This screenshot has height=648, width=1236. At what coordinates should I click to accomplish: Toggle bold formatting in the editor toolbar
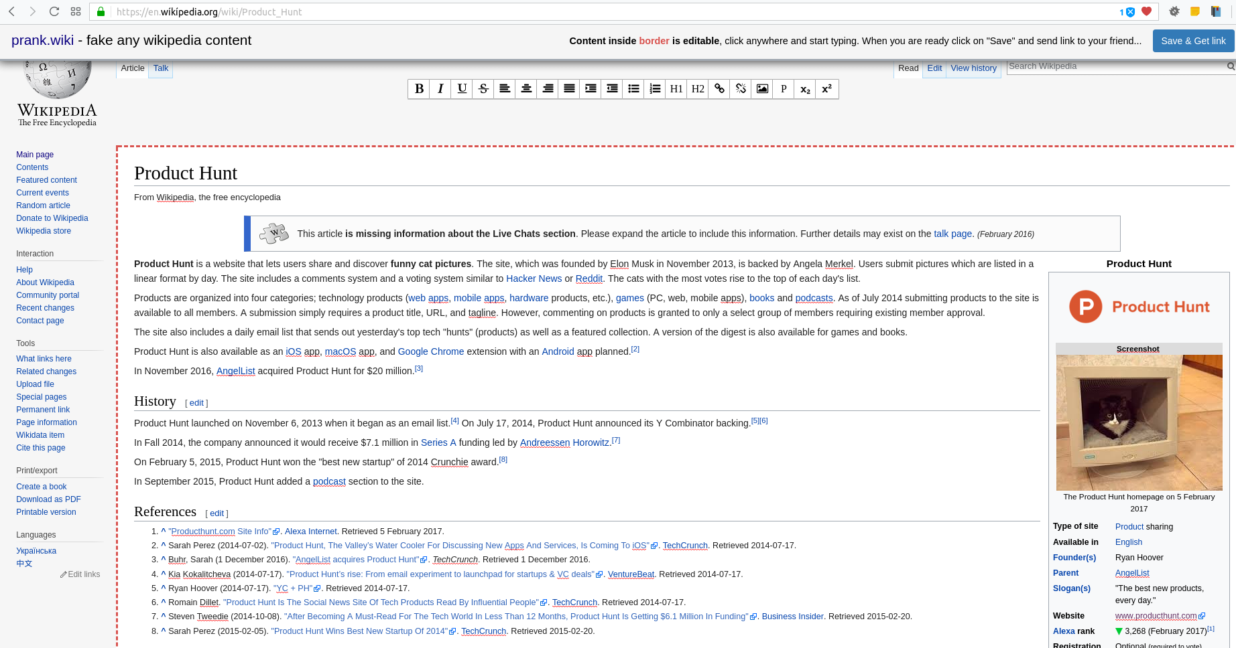point(418,88)
